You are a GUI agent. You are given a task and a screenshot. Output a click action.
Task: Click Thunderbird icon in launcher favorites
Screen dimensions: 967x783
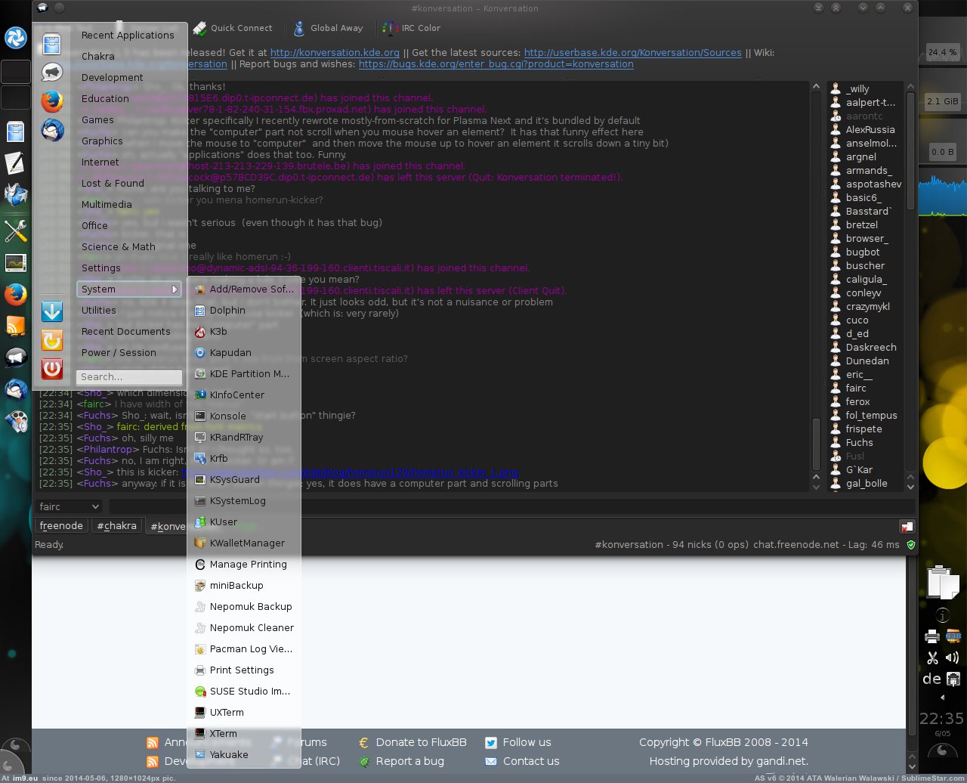(51, 128)
